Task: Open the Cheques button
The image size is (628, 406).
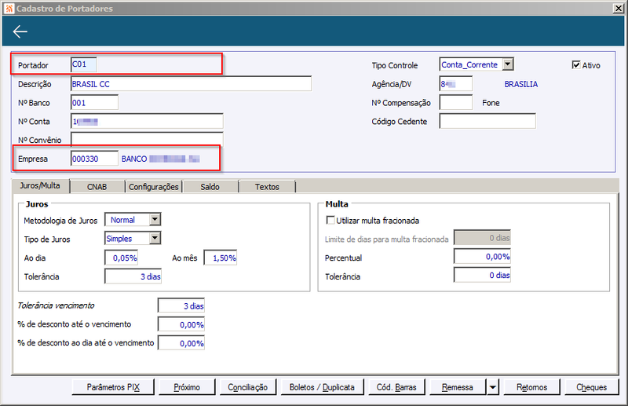Action: (592, 387)
